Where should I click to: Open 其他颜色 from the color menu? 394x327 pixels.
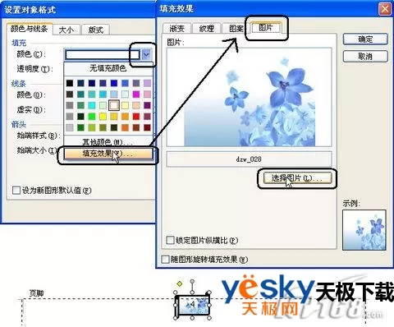click(x=108, y=142)
